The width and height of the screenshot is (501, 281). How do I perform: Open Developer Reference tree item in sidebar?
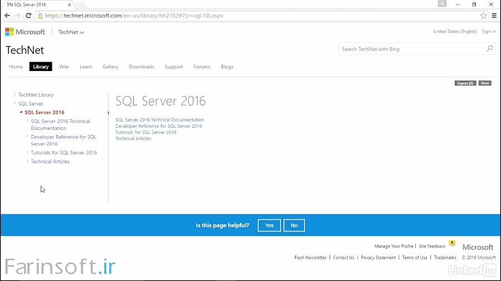click(63, 140)
